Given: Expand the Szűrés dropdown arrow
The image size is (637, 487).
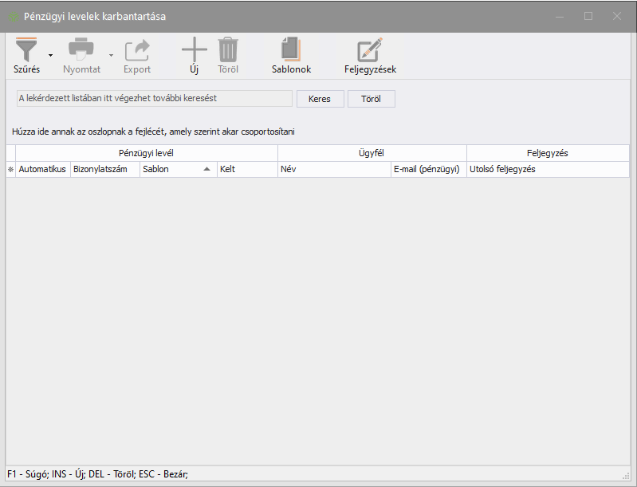Looking at the screenshot, I should (51, 55).
